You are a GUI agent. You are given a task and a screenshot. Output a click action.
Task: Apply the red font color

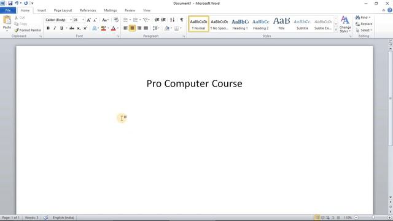(x=113, y=28)
